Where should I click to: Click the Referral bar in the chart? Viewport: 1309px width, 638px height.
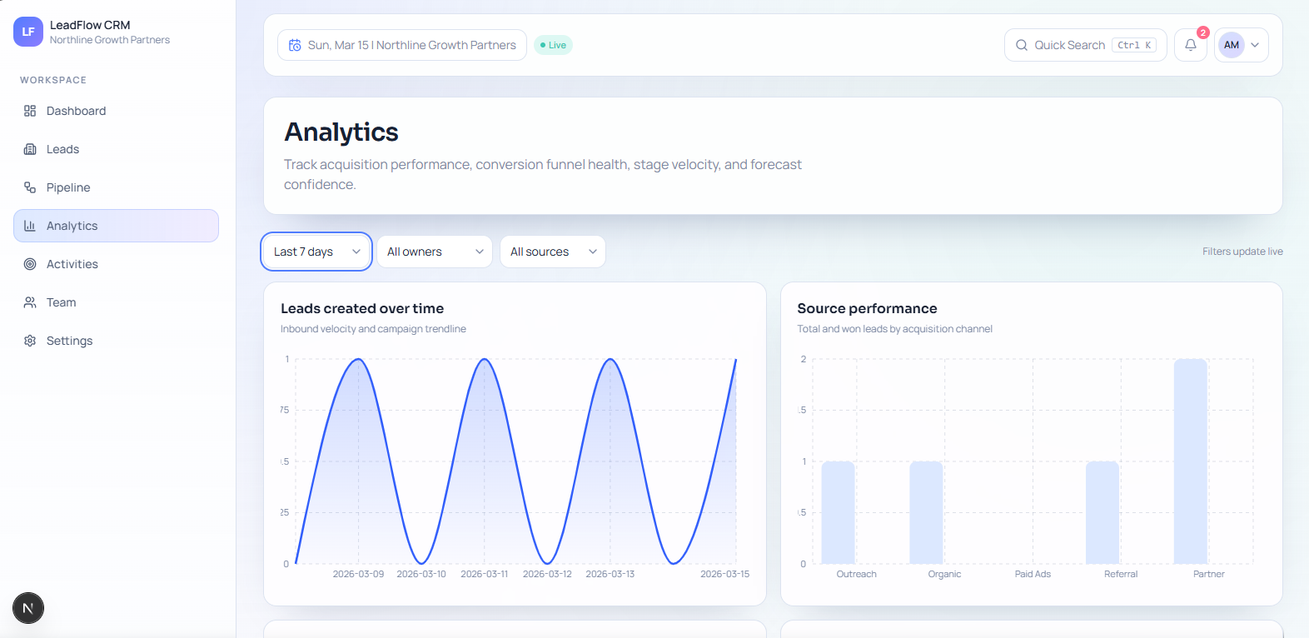pyautogui.click(x=1102, y=512)
